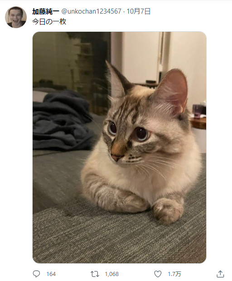Open the 10月7日 timestamp link
This screenshot has height=281, width=232.
tap(139, 11)
